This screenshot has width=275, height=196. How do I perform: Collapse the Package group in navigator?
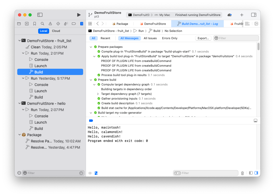19,135
